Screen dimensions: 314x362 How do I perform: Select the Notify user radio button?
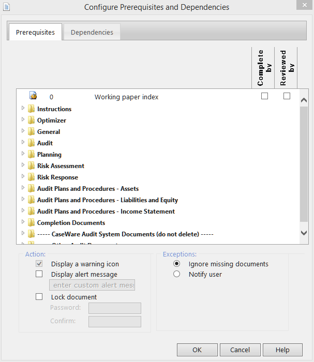tap(176, 274)
